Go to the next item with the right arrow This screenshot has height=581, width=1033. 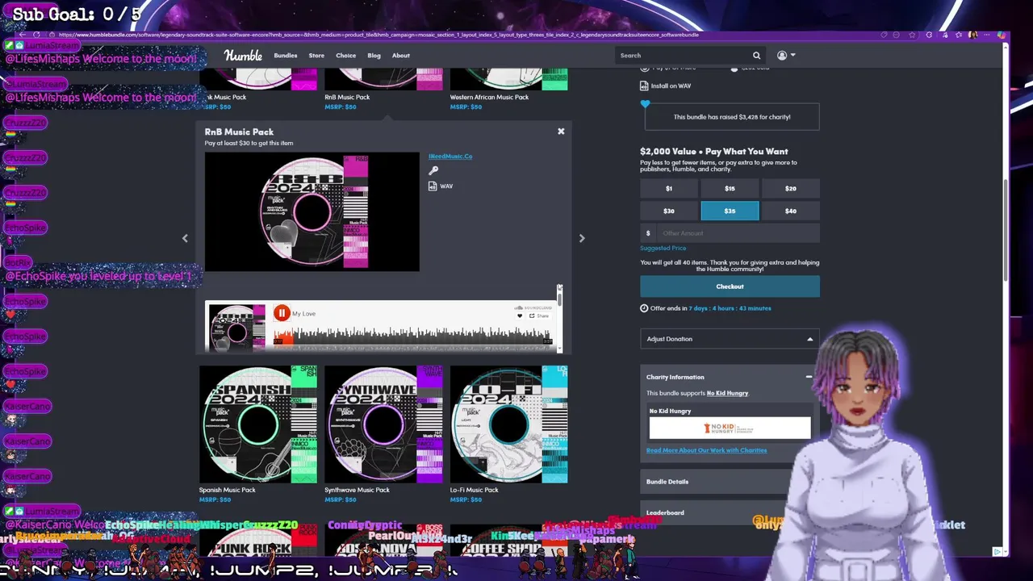point(582,238)
